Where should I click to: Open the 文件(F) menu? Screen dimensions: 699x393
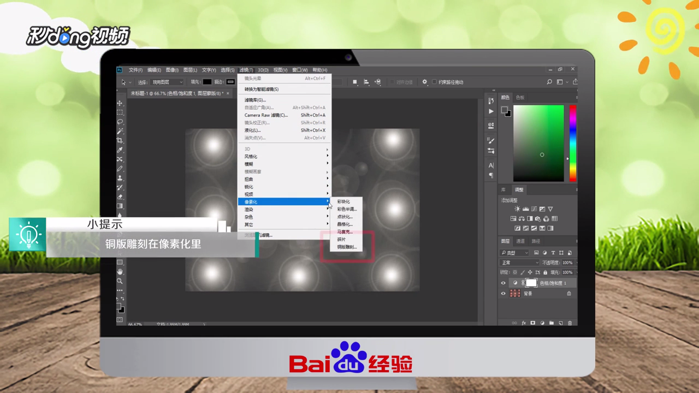135,70
